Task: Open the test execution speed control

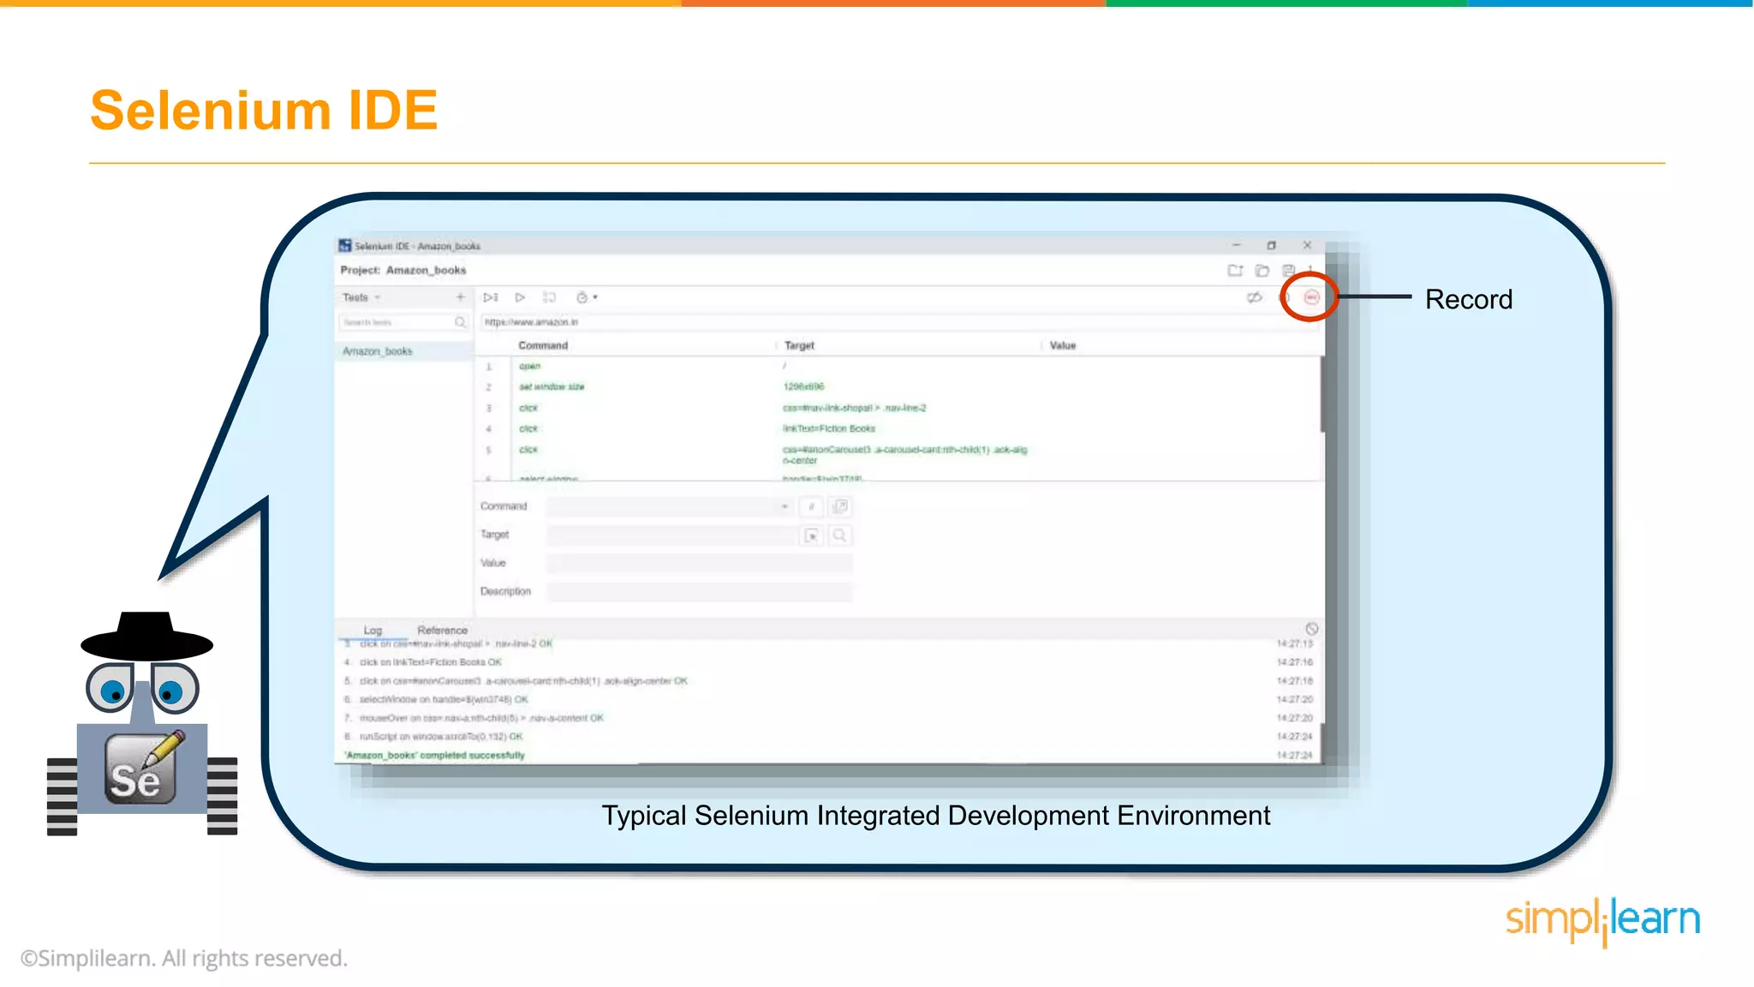Action: 586,297
